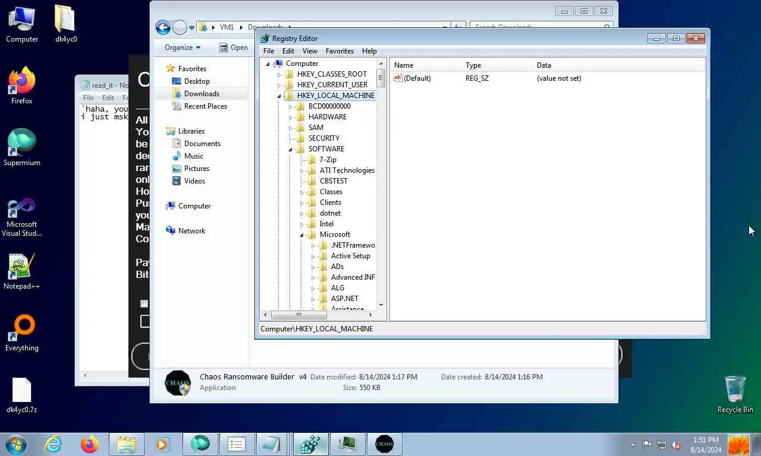Image resolution: width=761 pixels, height=456 pixels.
Task: Open the Supermium desktop shortcut
Action: tap(22, 148)
